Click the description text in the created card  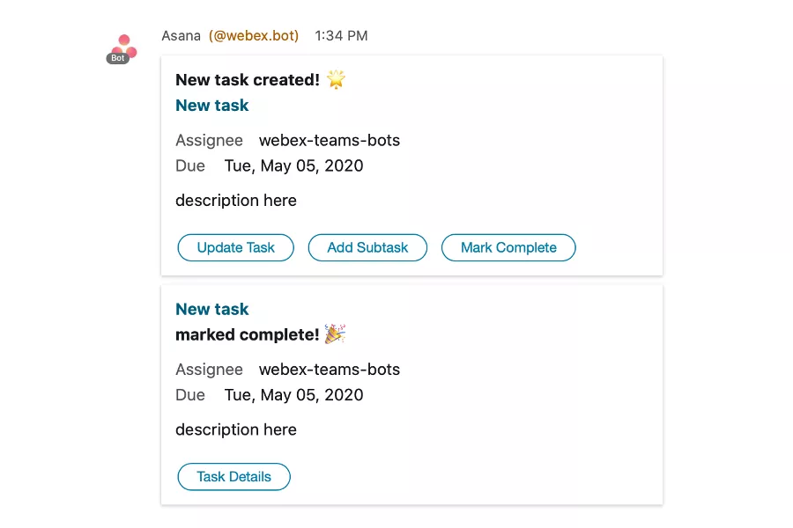(x=236, y=201)
